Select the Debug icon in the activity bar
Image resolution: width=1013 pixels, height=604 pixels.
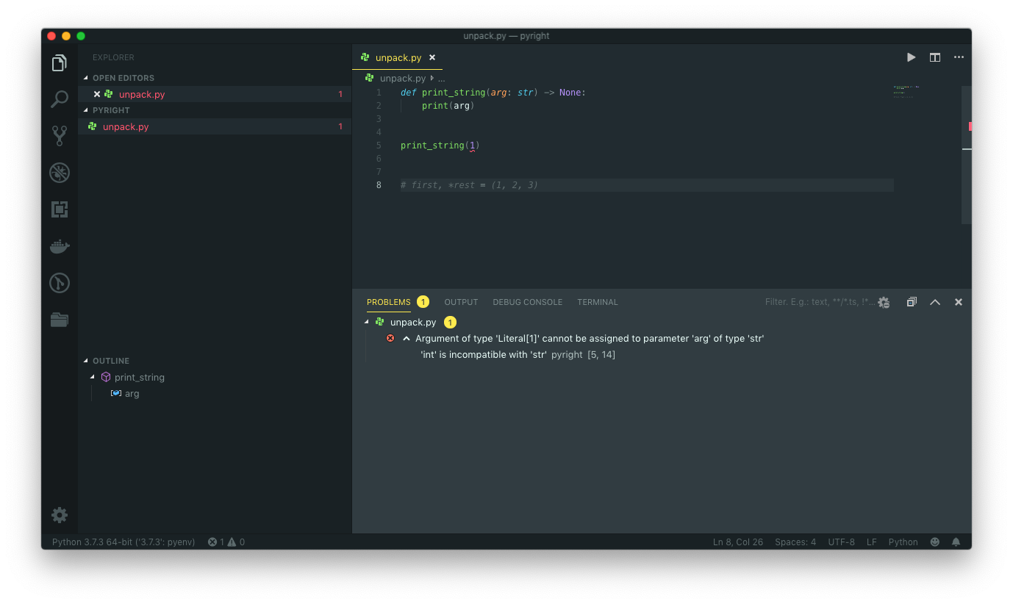pyautogui.click(x=59, y=173)
